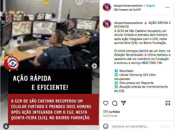Open the three-dots more options menu
Image resolution: width=176 pixels, height=130 pixels.
[167, 7]
